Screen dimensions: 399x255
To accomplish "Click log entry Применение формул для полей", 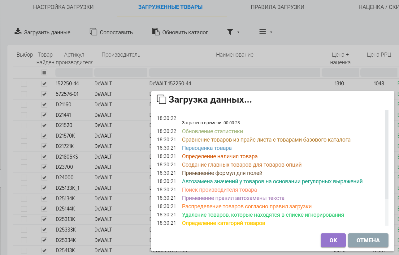I will (x=222, y=173).
